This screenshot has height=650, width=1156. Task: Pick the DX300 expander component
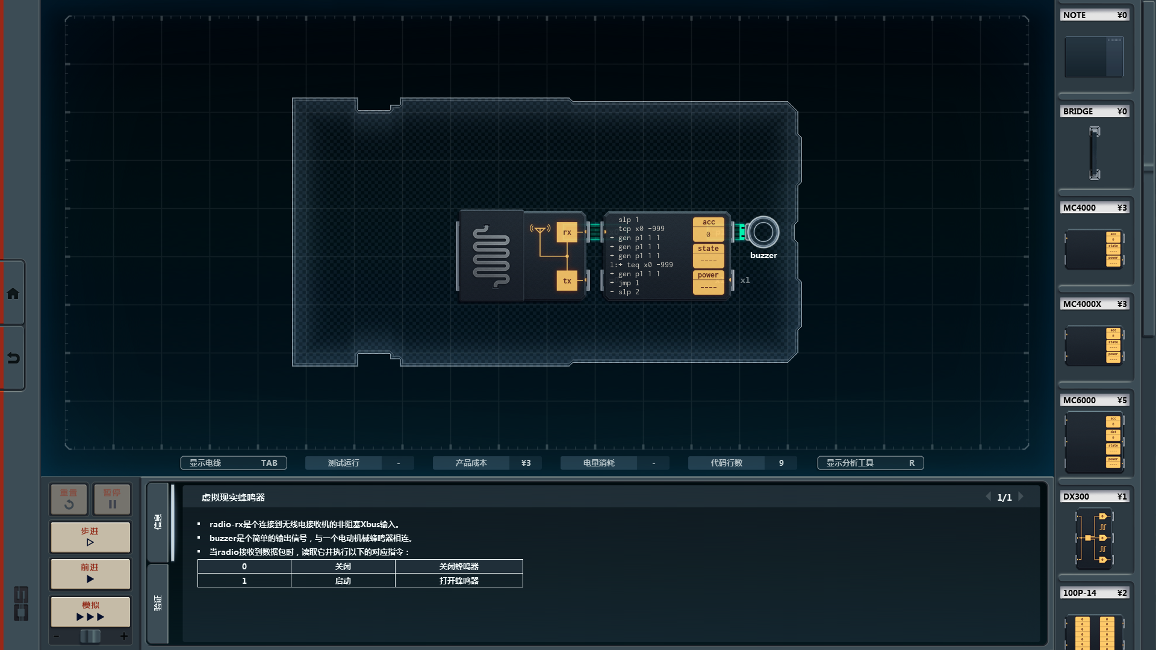1094,538
